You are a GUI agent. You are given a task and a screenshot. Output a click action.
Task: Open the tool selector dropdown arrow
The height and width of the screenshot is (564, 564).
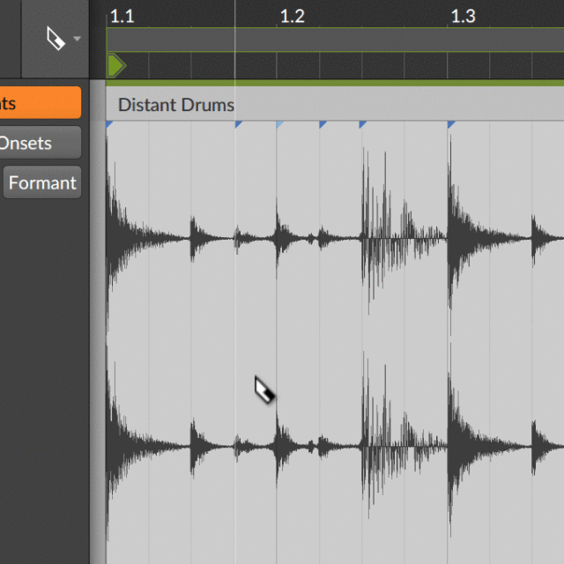pyautogui.click(x=77, y=39)
